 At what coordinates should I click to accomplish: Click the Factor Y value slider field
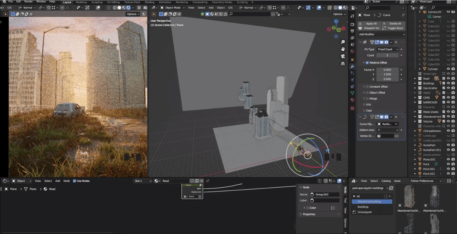387,74
